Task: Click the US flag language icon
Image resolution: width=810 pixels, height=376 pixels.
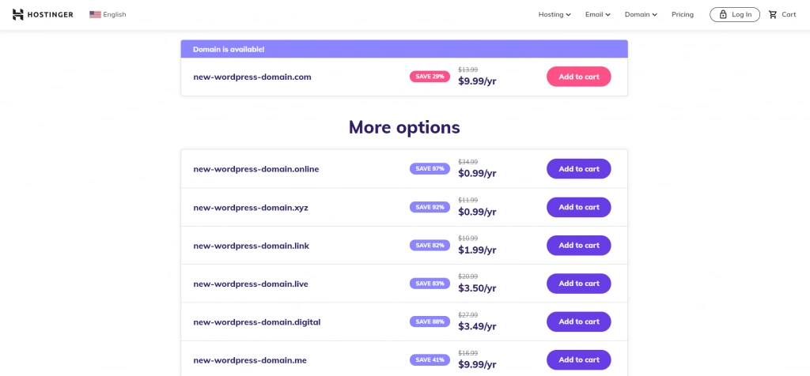Action: click(95, 14)
